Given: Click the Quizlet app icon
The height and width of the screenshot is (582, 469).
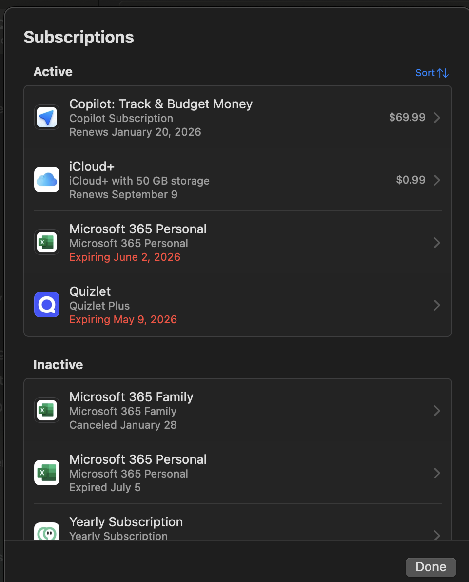Looking at the screenshot, I should (47, 305).
